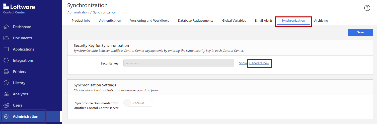377x124 pixels.
Task: Click the Applications window icon
Action: coord(6,49)
